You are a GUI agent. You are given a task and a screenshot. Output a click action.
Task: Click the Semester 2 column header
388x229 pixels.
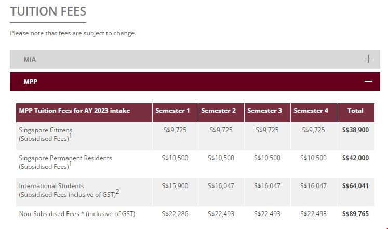point(219,111)
